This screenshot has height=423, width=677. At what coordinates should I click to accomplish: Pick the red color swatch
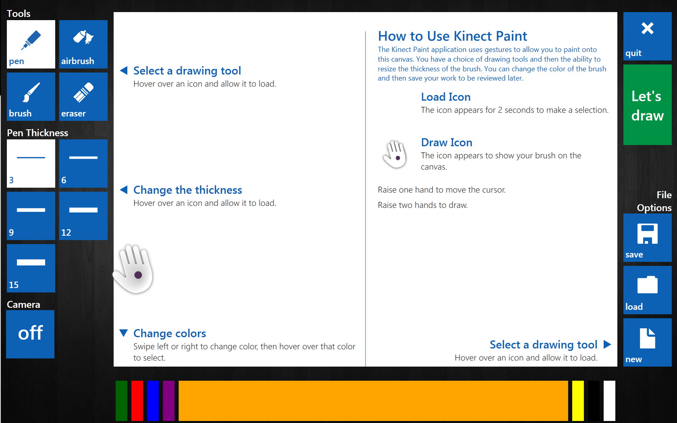[x=137, y=400]
